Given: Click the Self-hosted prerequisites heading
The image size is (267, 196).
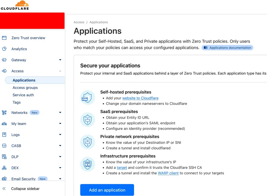Looking at the screenshot, I should [x=126, y=92].
